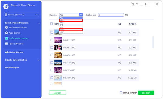
Task: Open the hamburger menu icon
Action: [x=142, y=4]
